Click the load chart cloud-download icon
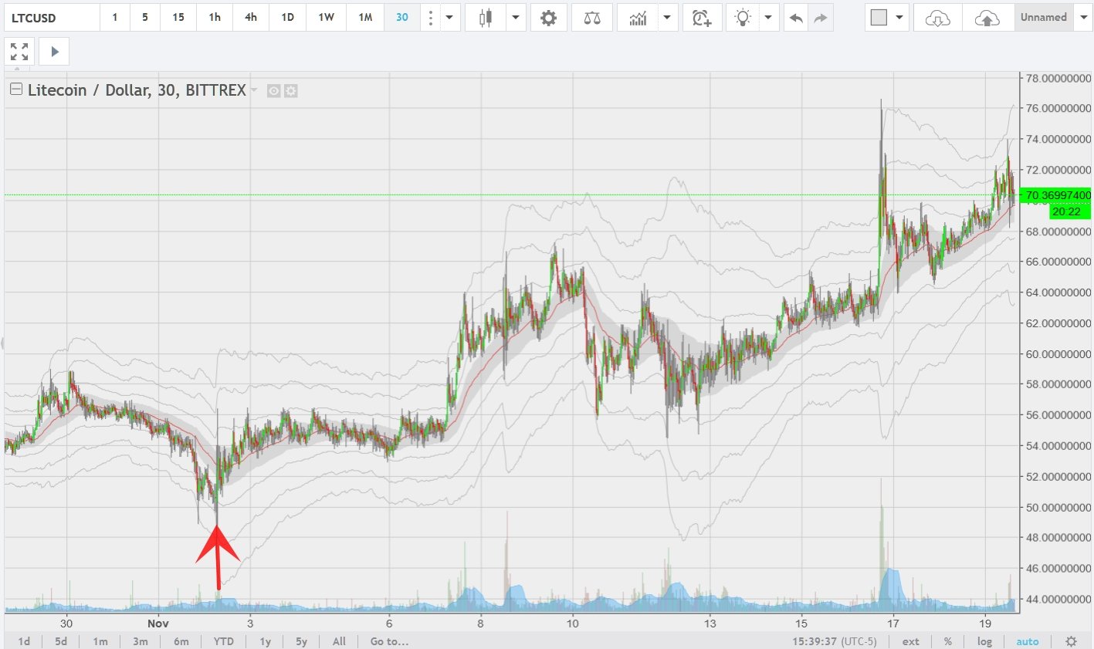Viewport: 1094px width, 649px height. click(x=938, y=17)
